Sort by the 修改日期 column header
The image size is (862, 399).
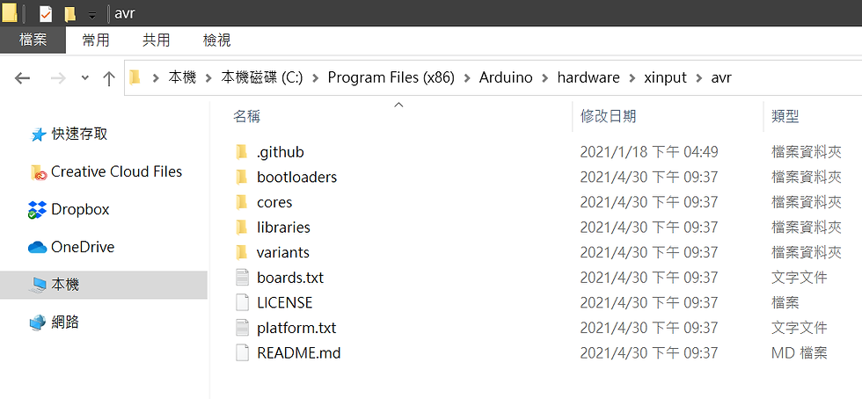pyautogui.click(x=609, y=116)
